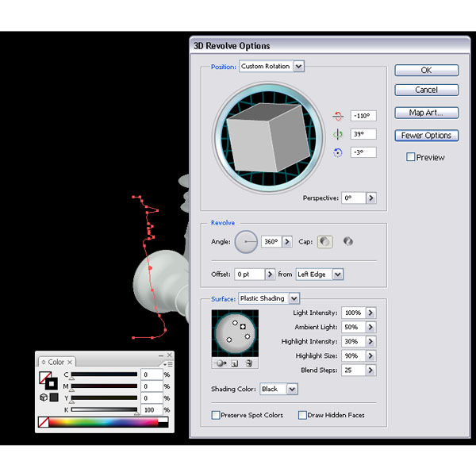Open Map Art dialog
Image resolution: width=476 pixels, height=476 pixels.
pyautogui.click(x=427, y=113)
